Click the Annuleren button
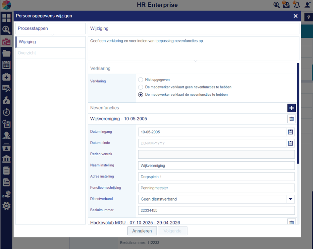The height and width of the screenshot is (249, 313). [x=142, y=231]
